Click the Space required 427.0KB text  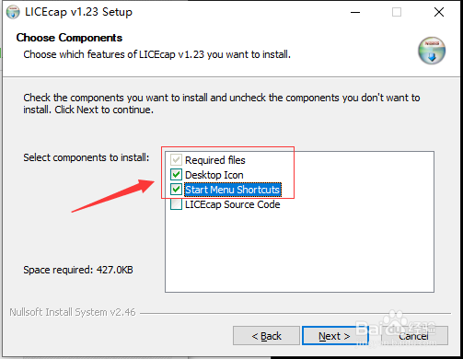point(78,270)
